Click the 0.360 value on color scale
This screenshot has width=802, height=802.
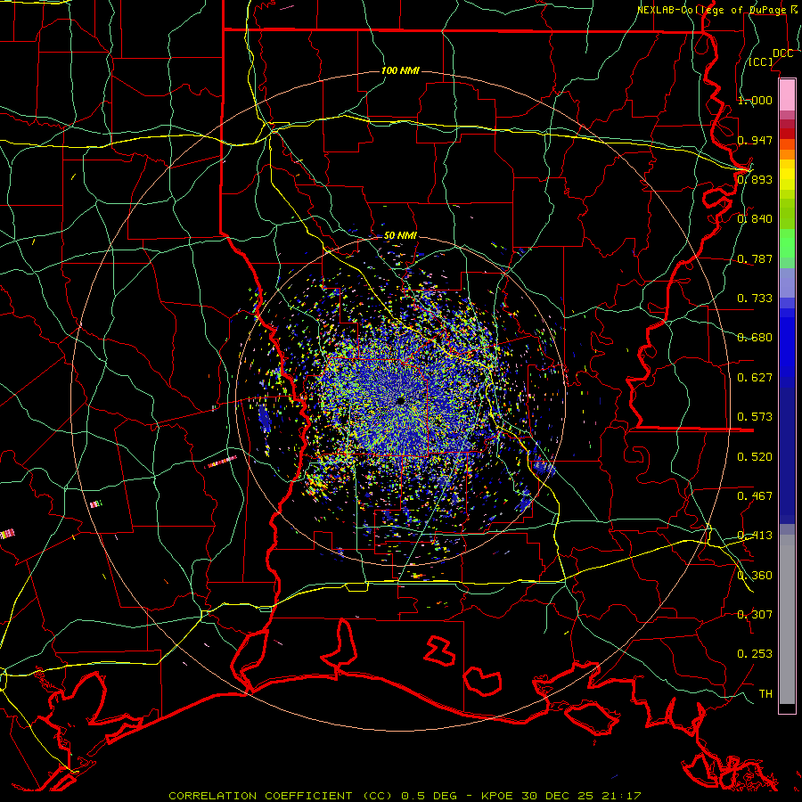pyautogui.click(x=755, y=576)
